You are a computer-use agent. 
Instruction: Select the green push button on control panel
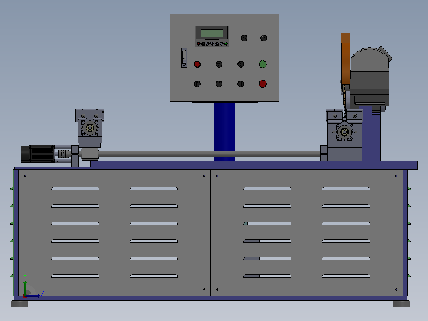click(262, 64)
